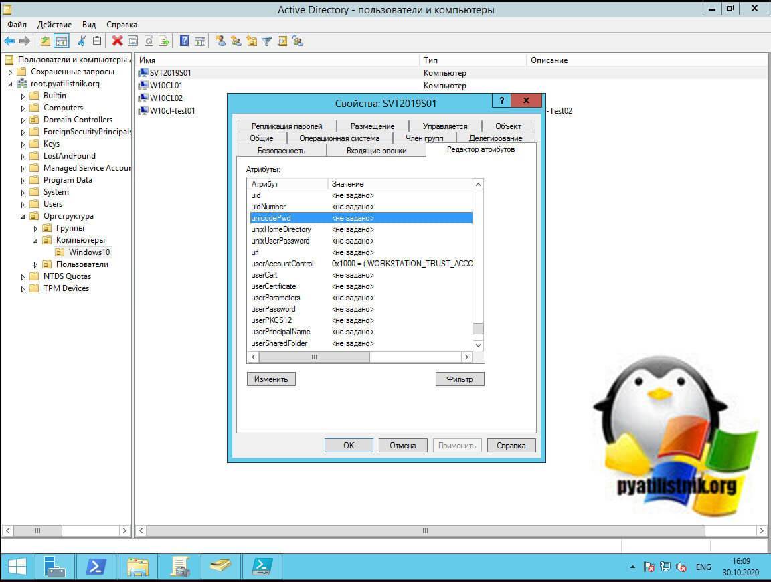
Task: Click the Изменить button
Action: pos(271,379)
